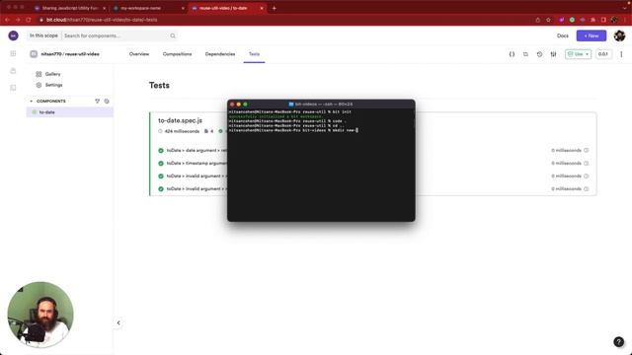Select the Tests tab
Viewport: 632px width, 355px height.
click(x=254, y=54)
